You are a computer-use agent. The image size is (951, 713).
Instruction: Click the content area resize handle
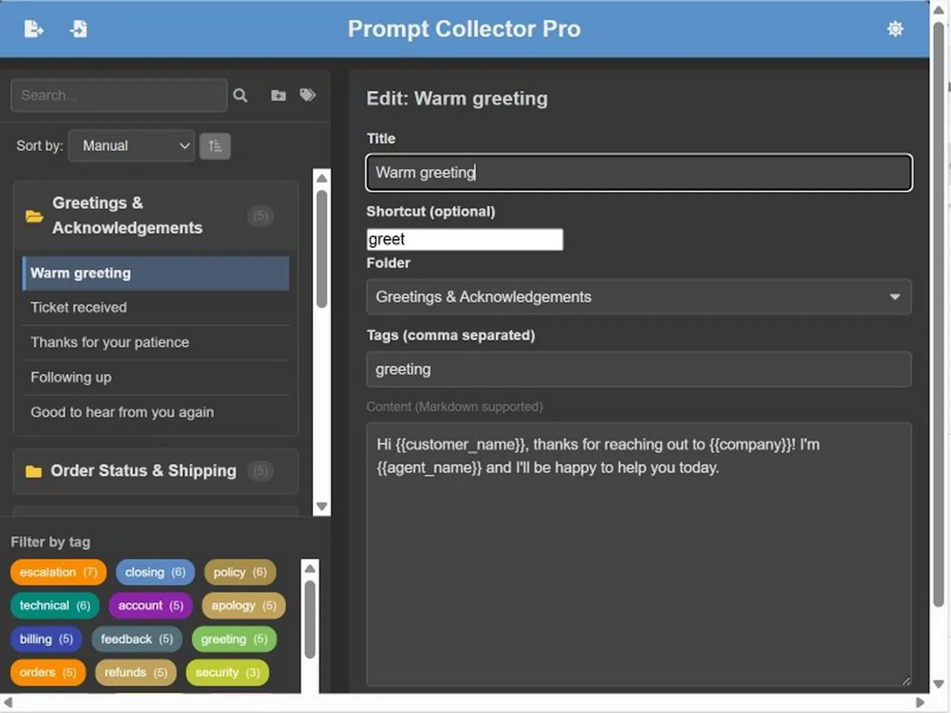pyautogui.click(x=906, y=681)
